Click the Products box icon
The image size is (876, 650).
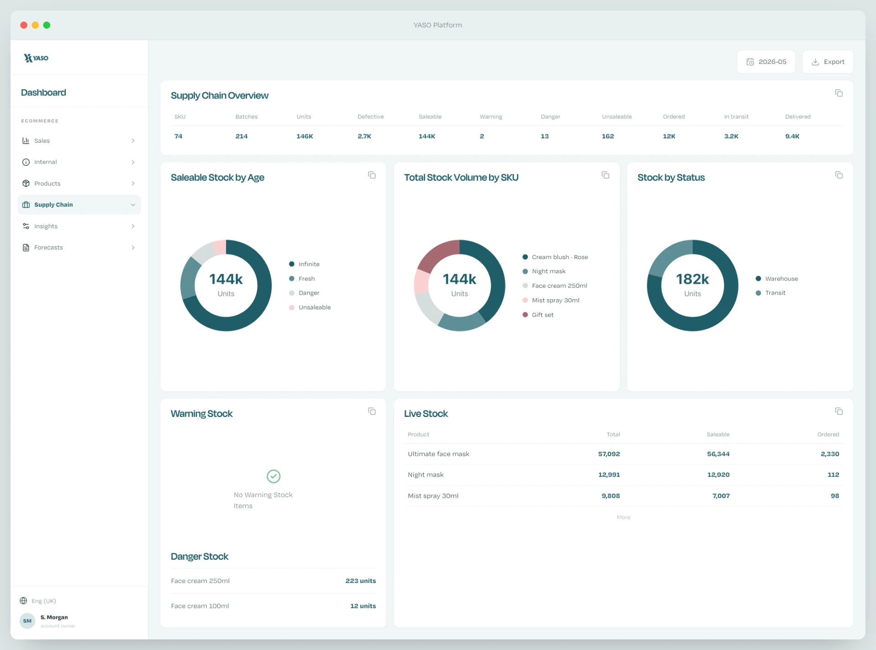click(26, 183)
